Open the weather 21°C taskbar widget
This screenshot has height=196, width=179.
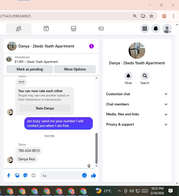104,191
